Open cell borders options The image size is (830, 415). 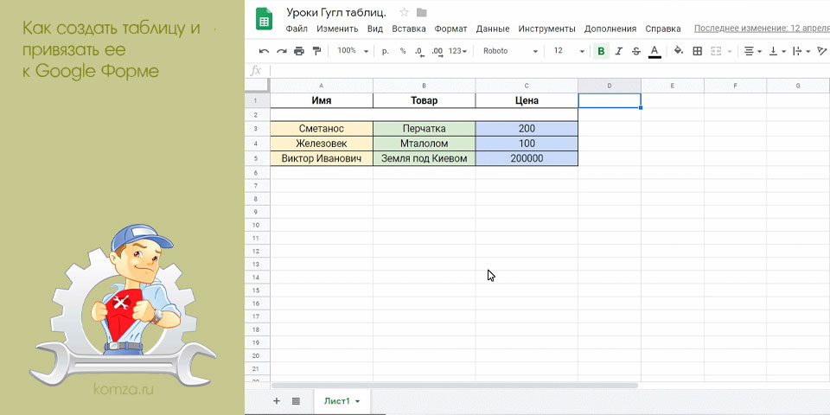point(697,51)
